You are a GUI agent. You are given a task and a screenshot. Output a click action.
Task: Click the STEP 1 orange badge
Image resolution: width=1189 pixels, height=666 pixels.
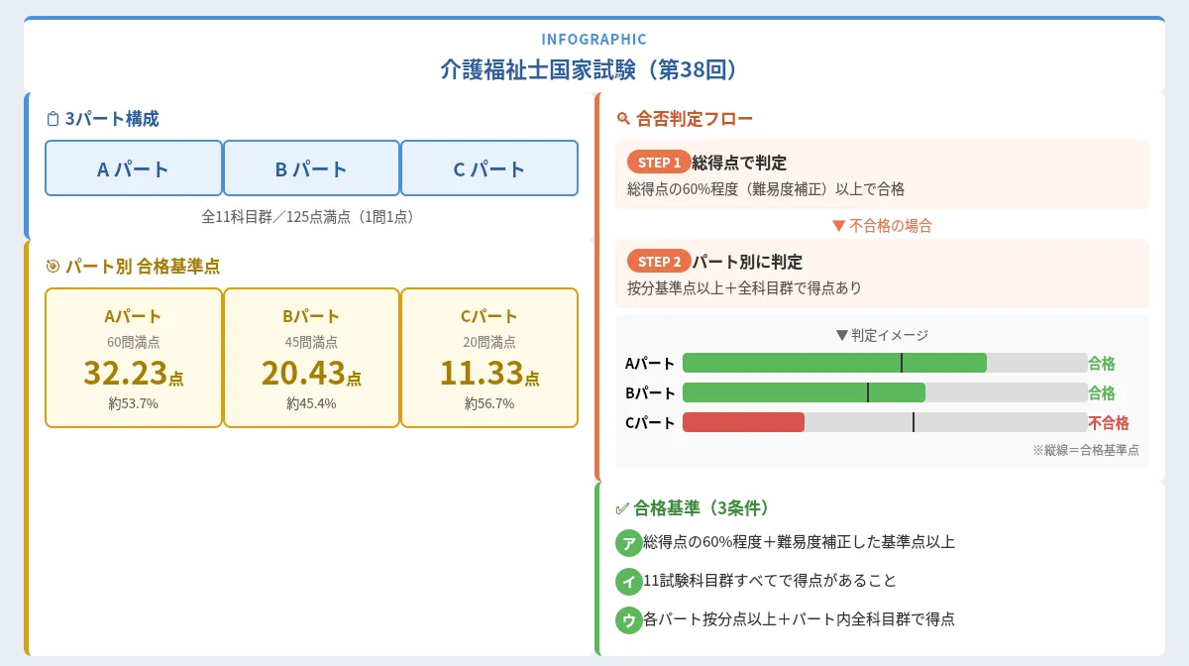click(659, 163)
